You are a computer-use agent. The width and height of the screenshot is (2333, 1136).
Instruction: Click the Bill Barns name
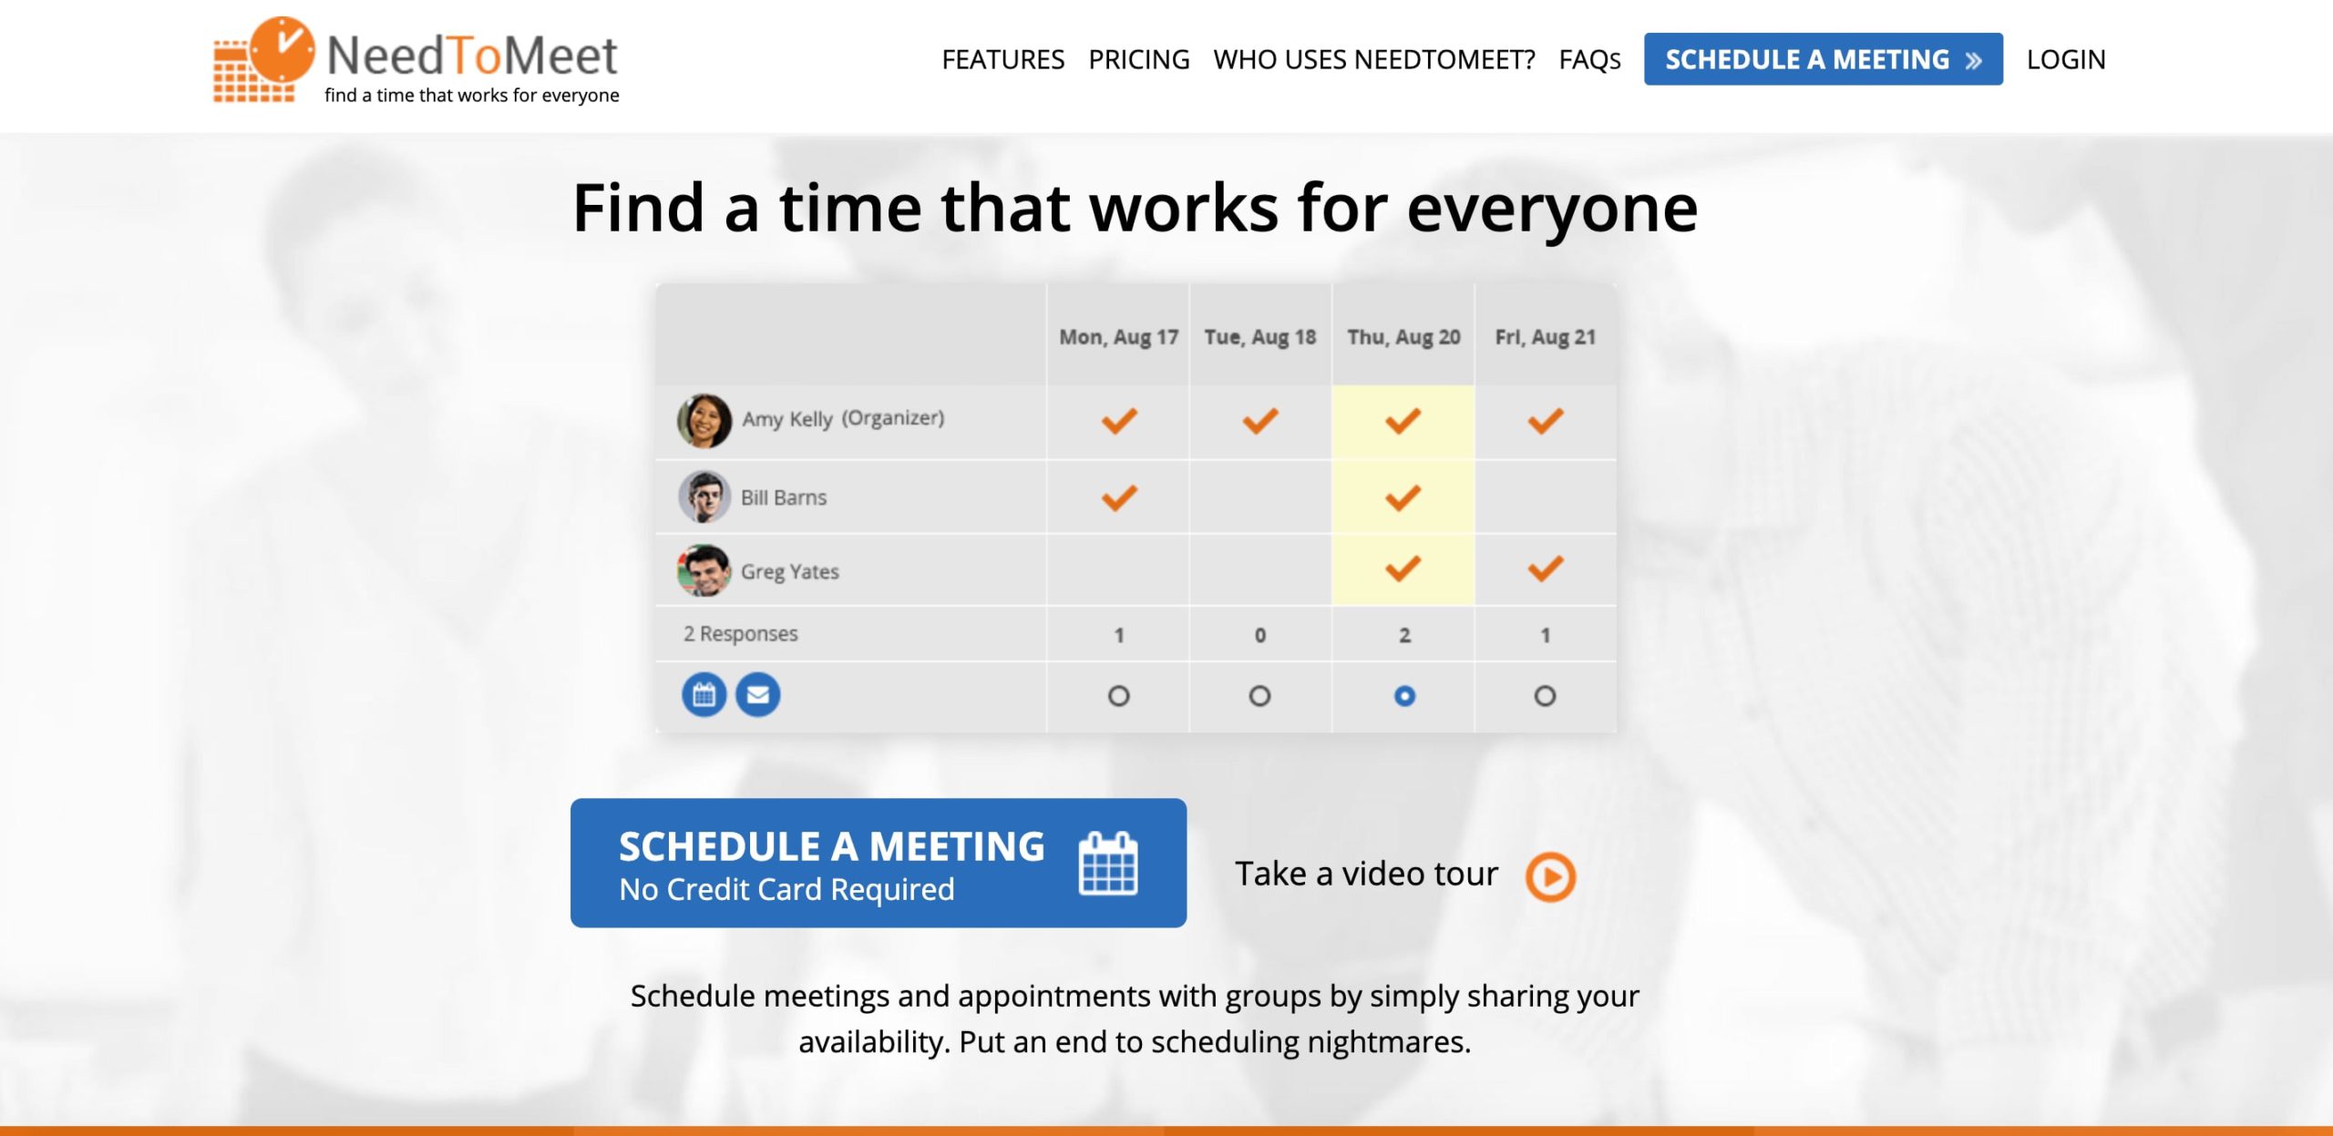(x=784, y=497)
